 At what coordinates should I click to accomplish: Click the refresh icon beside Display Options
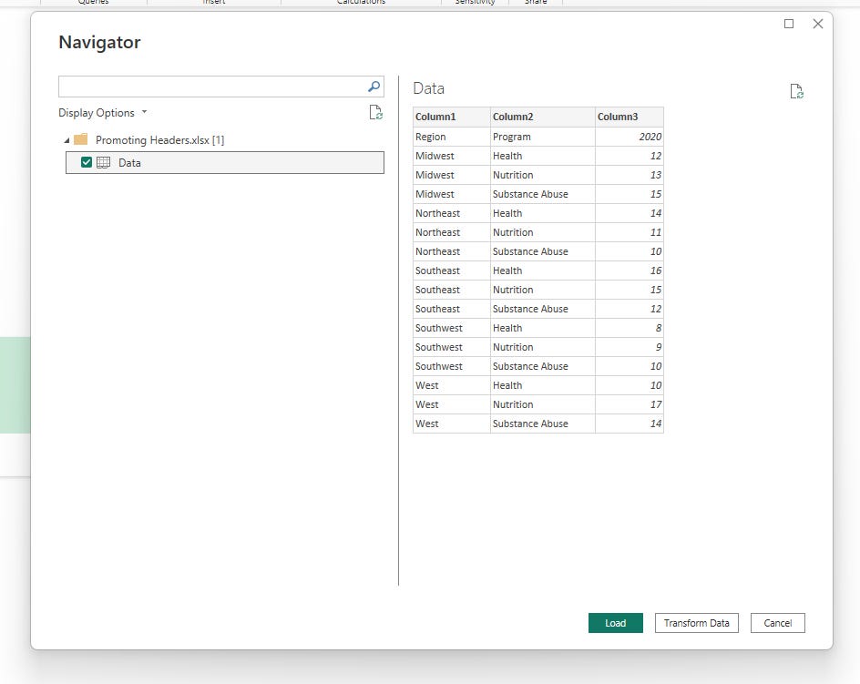[x=374, y=112]
